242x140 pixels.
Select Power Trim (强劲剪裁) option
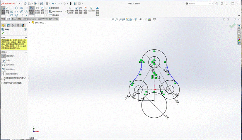4,56
